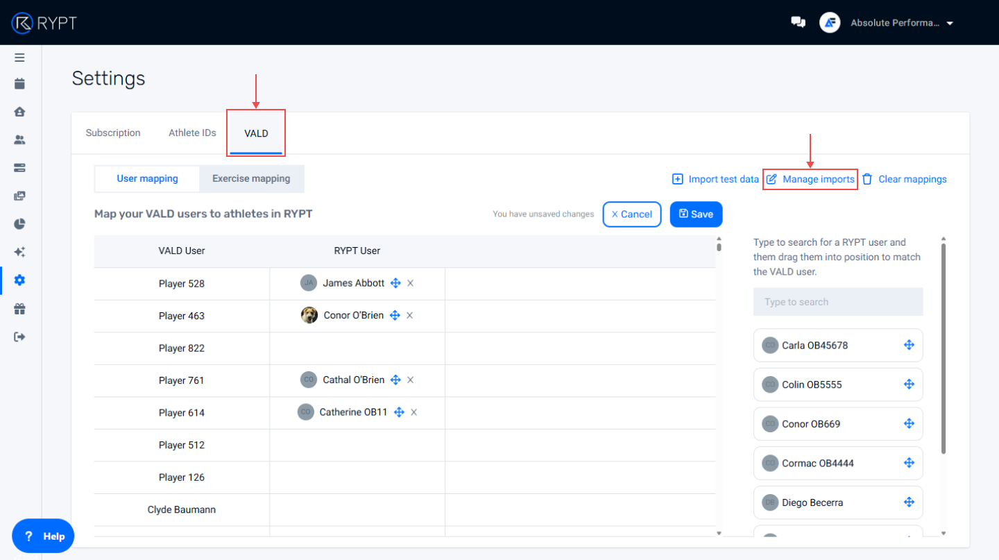Cancel the unsaved changes
The height and width of the screenshot is (560, 999).
click(x=632, y=214)
